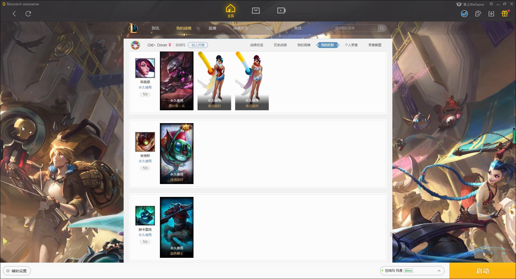Click the 40ms latency indicator
Screen dimensions: 516x279
point(408,271)
